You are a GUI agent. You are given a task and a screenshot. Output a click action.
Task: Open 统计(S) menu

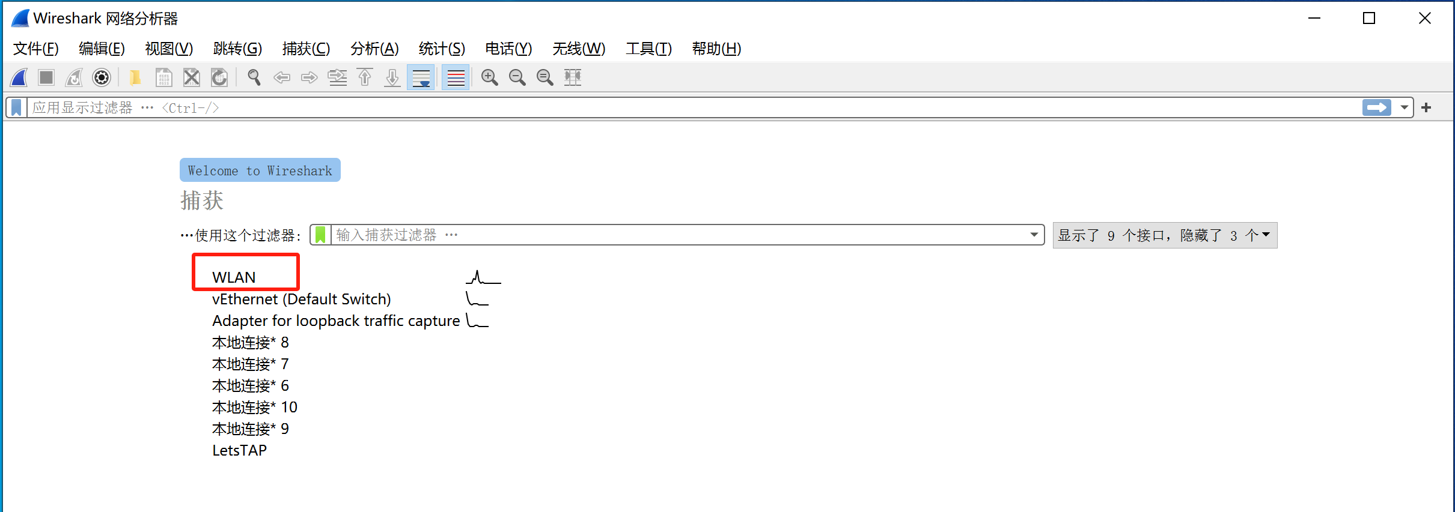click(x=442, y=49)
